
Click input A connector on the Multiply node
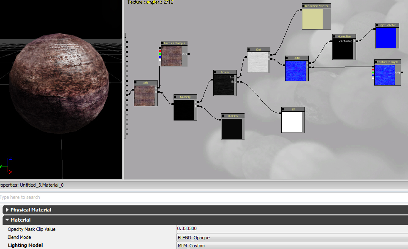198,102
